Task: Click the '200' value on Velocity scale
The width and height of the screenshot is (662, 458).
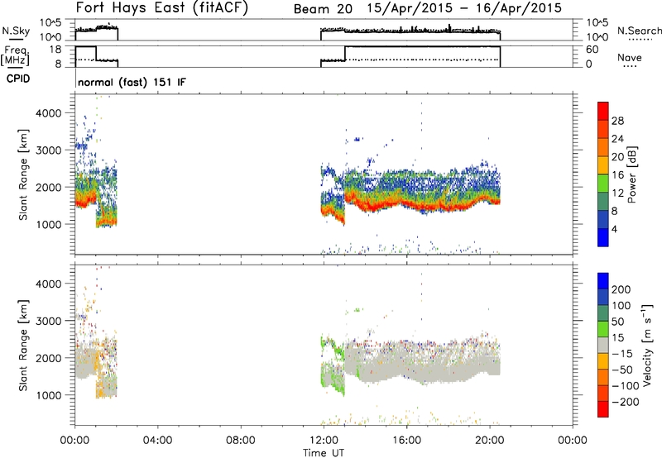Action: click(x=621, y=289)
